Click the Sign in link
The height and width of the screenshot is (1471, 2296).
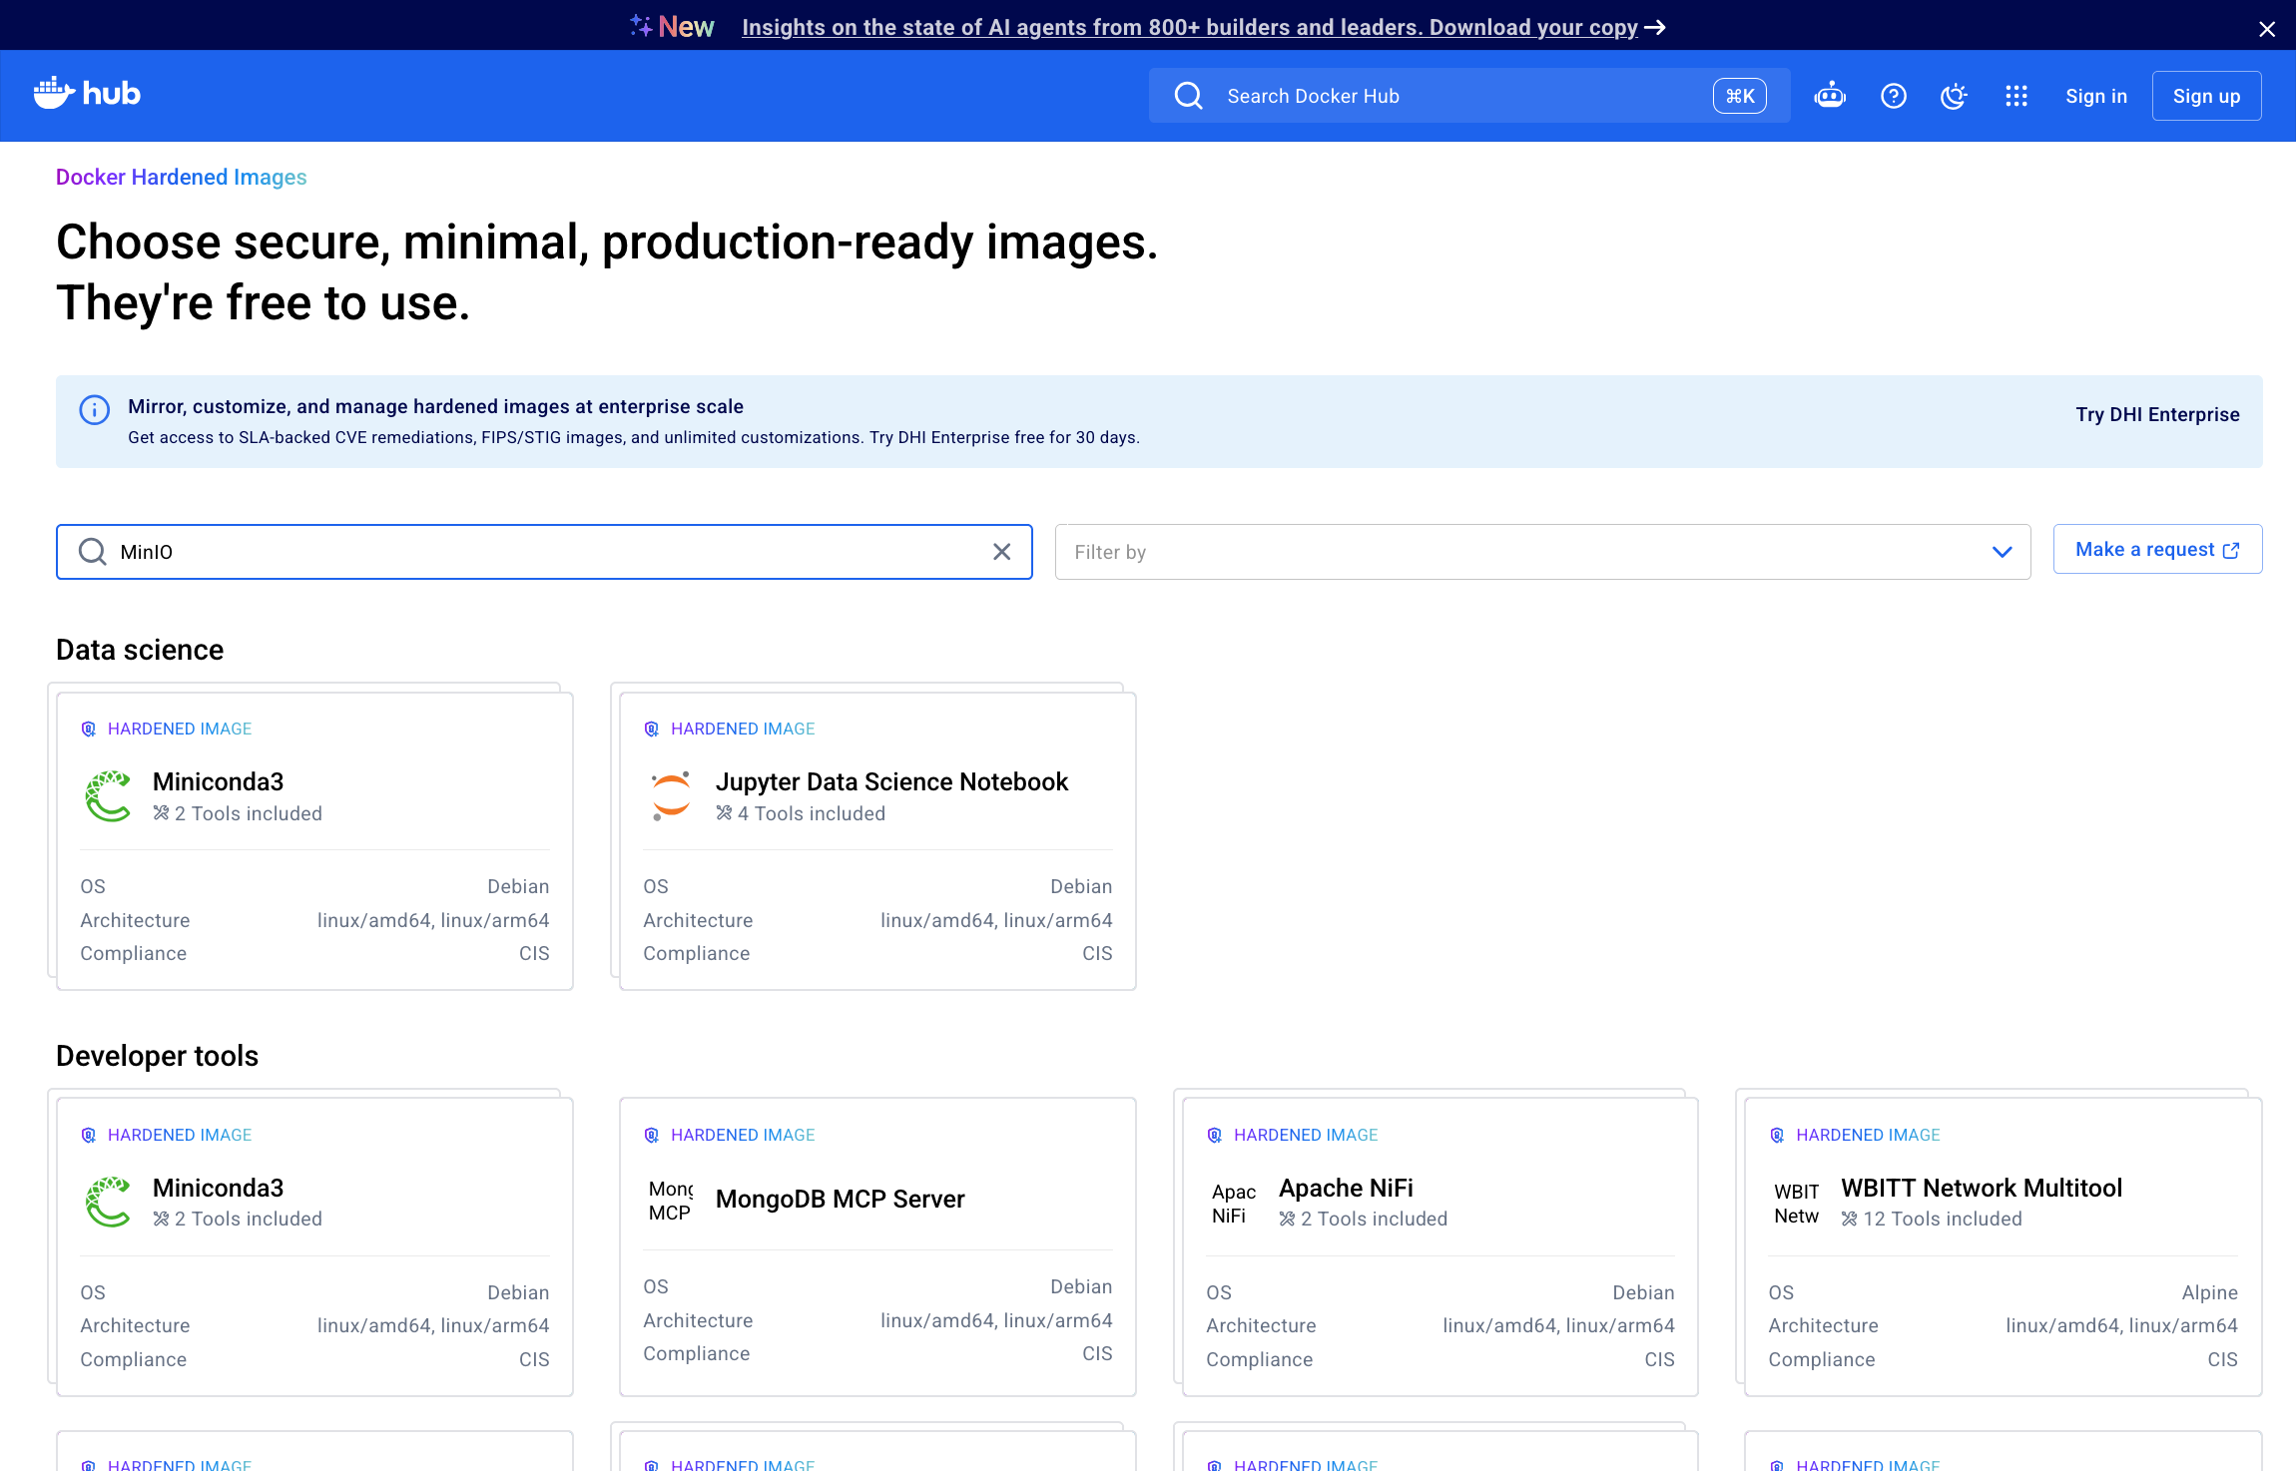pyautogui.click(x=2096, y=96)
